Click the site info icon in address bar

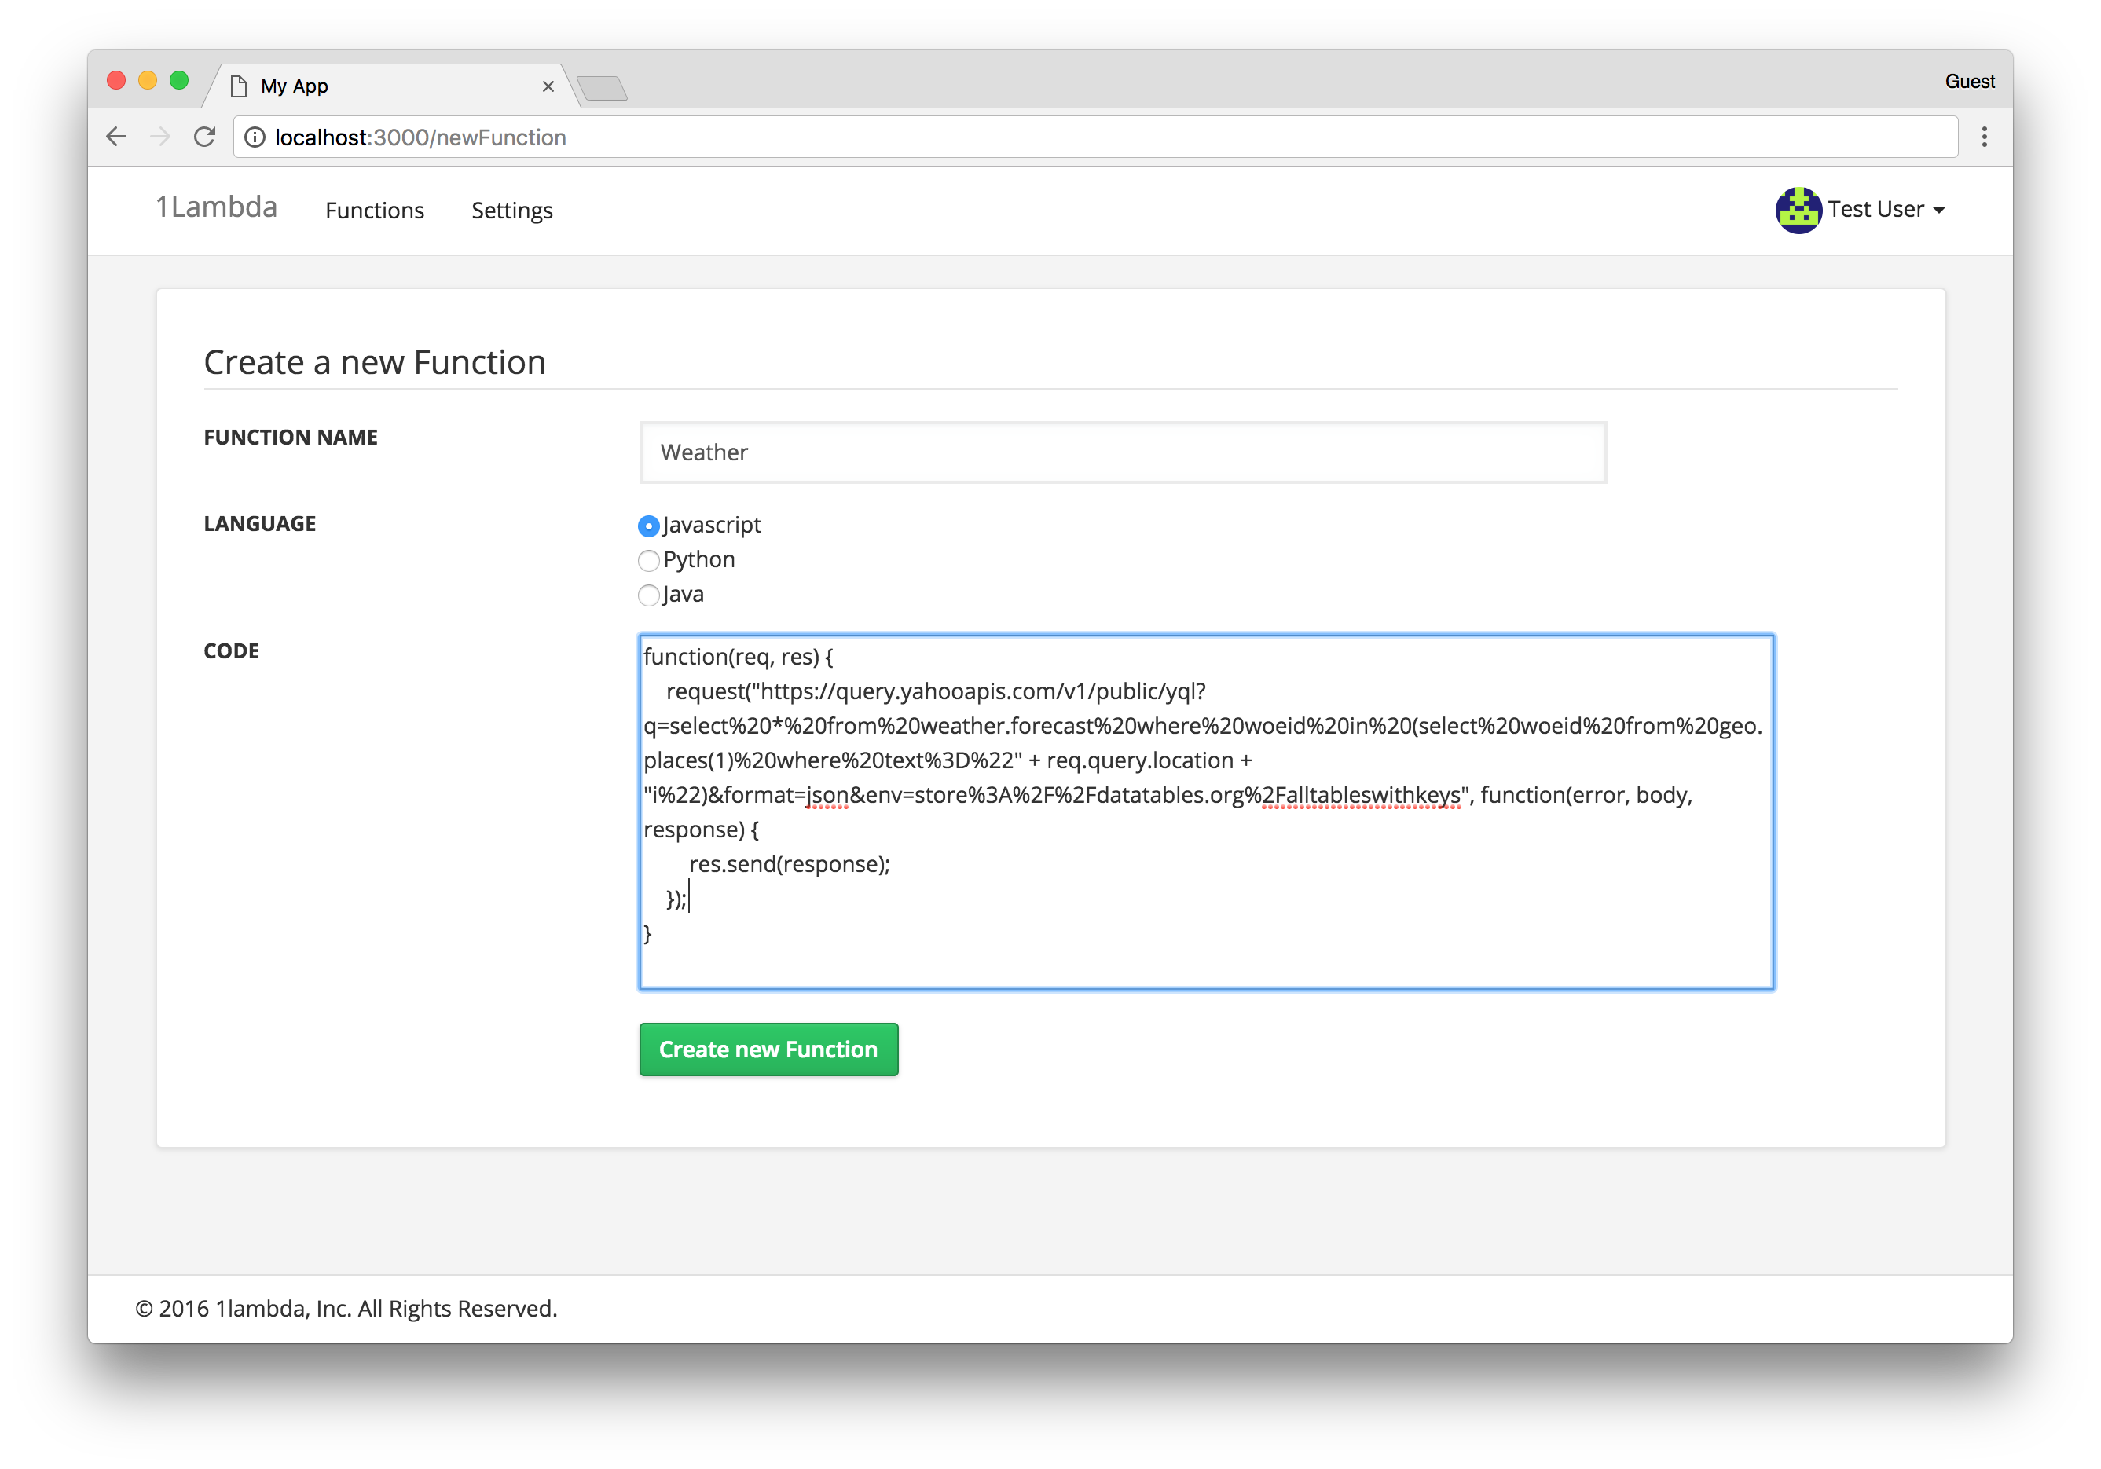tap(255, 137)
